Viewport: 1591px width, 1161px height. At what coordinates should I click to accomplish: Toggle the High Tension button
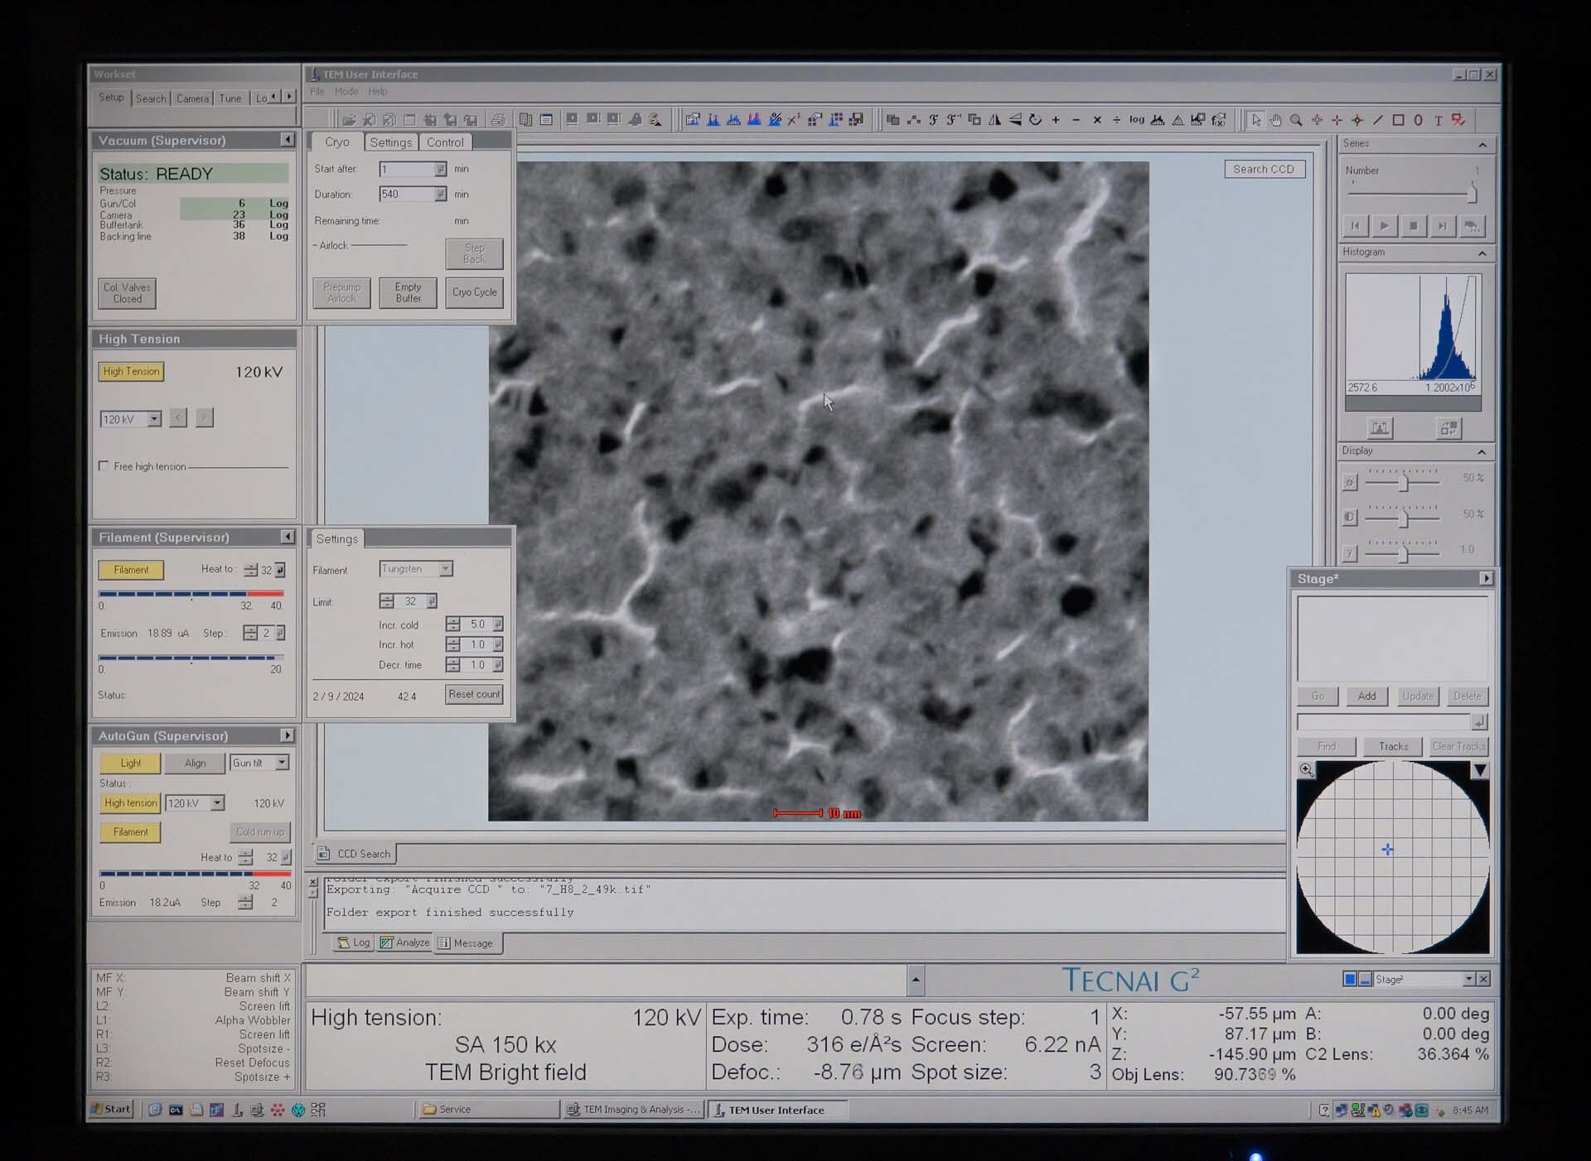coord(131,372)
